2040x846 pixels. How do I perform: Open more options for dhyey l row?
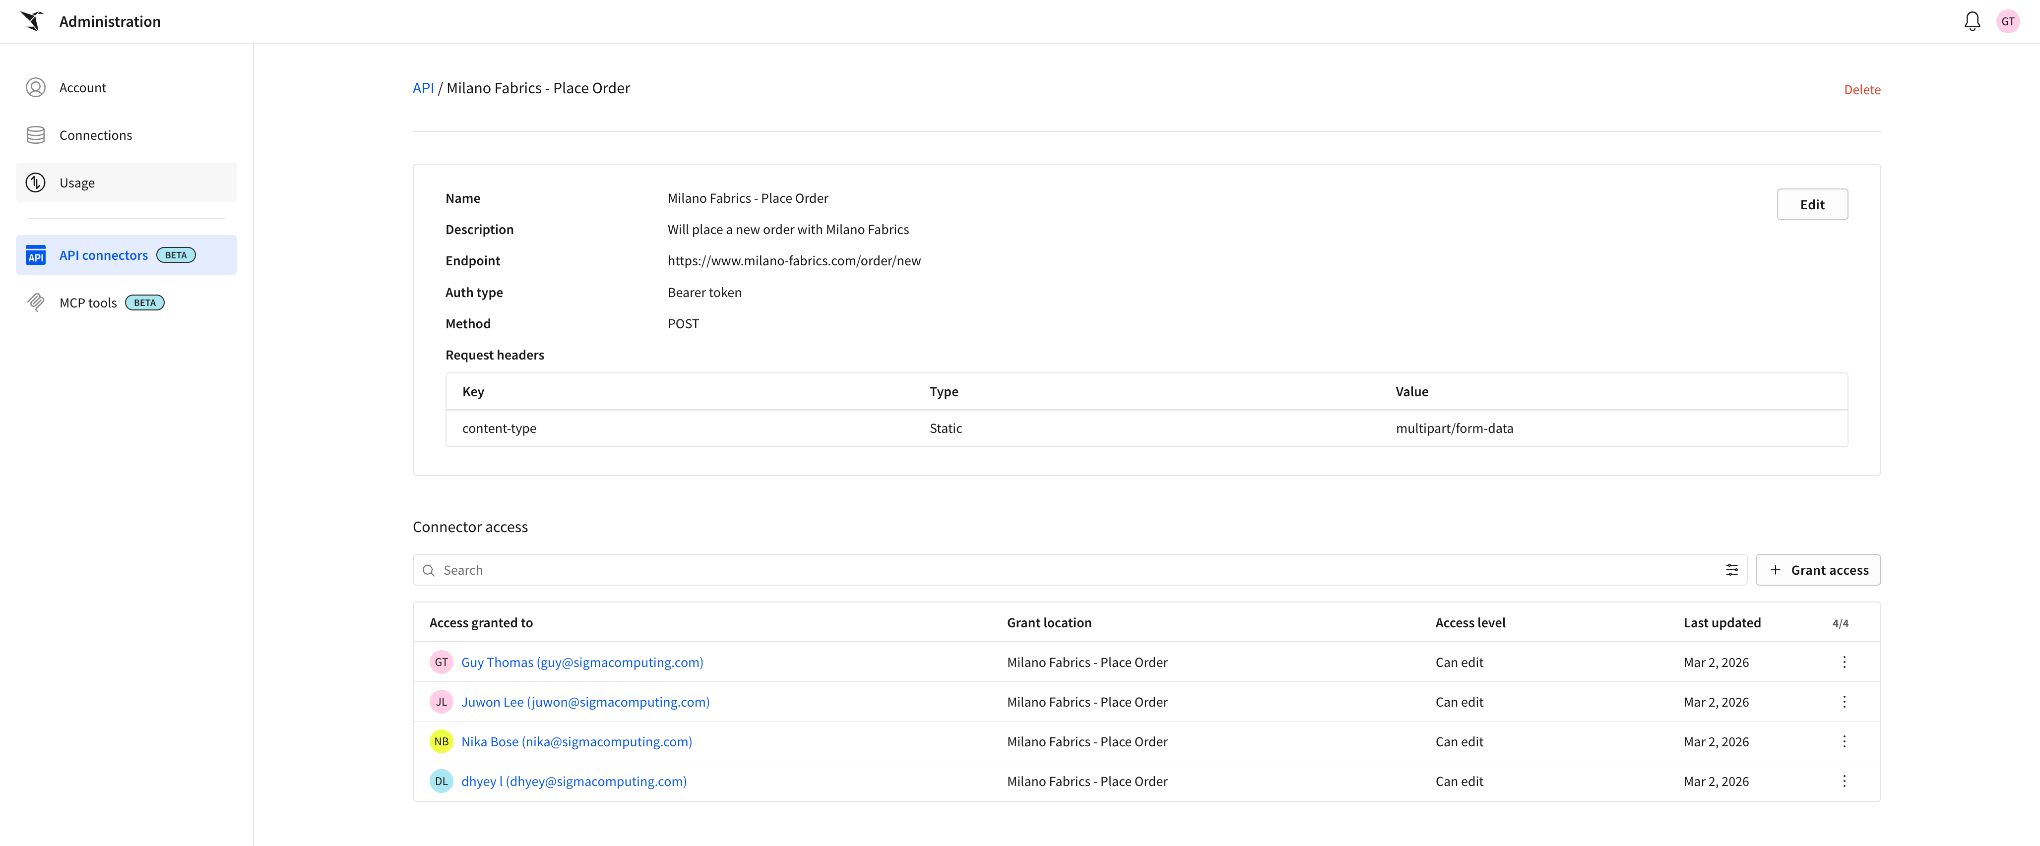coord(1844,781)
